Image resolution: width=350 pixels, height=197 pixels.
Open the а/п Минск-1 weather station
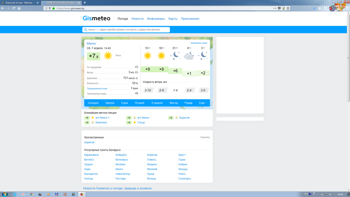point(102,118)
